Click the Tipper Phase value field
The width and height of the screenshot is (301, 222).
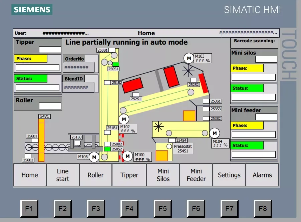(37, 68)
